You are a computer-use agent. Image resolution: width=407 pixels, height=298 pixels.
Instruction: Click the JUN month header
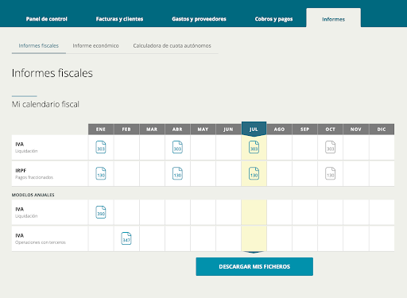(228, 130)
